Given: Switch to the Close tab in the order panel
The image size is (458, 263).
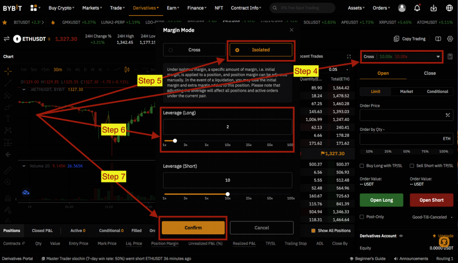Looking at the screenshot, I should 429,73.
